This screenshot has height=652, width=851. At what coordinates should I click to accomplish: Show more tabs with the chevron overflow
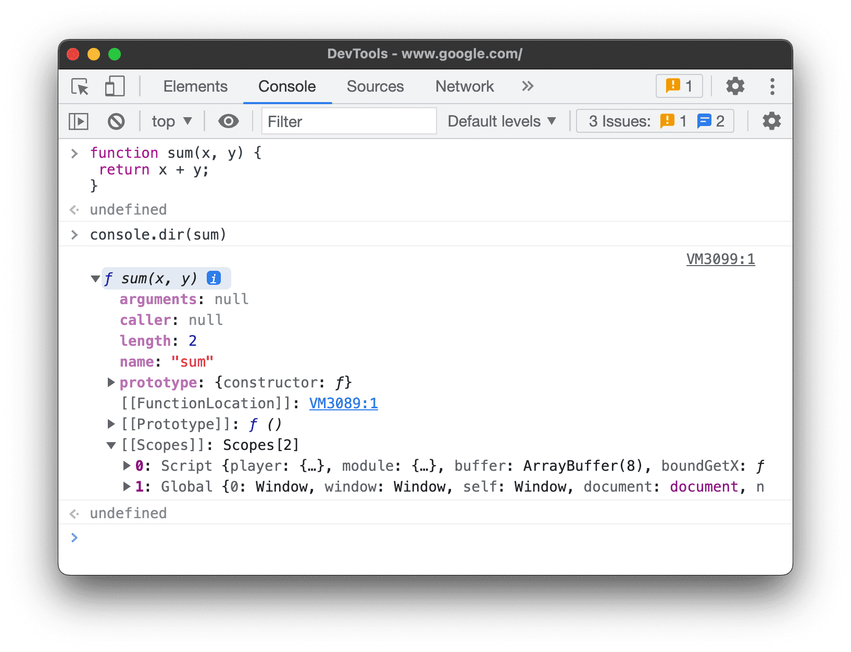coord(527,86)
